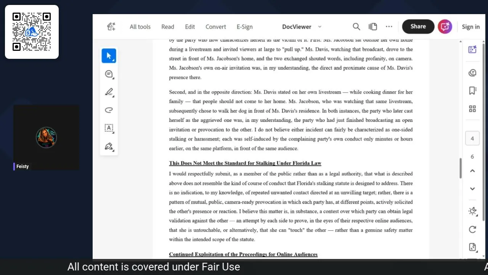Open the comments panel in right sidebar
Screen dimensions: 488x275
472,73
